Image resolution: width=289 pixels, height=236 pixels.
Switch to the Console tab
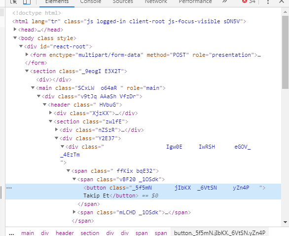click(90, 1)
